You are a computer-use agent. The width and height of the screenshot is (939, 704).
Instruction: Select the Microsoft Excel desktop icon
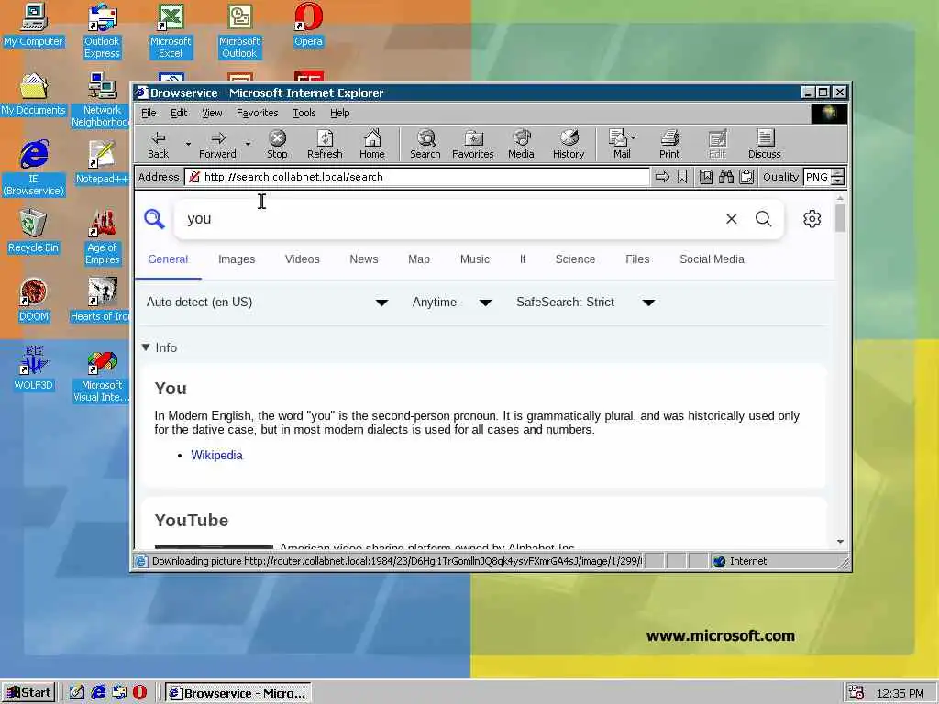171,31
